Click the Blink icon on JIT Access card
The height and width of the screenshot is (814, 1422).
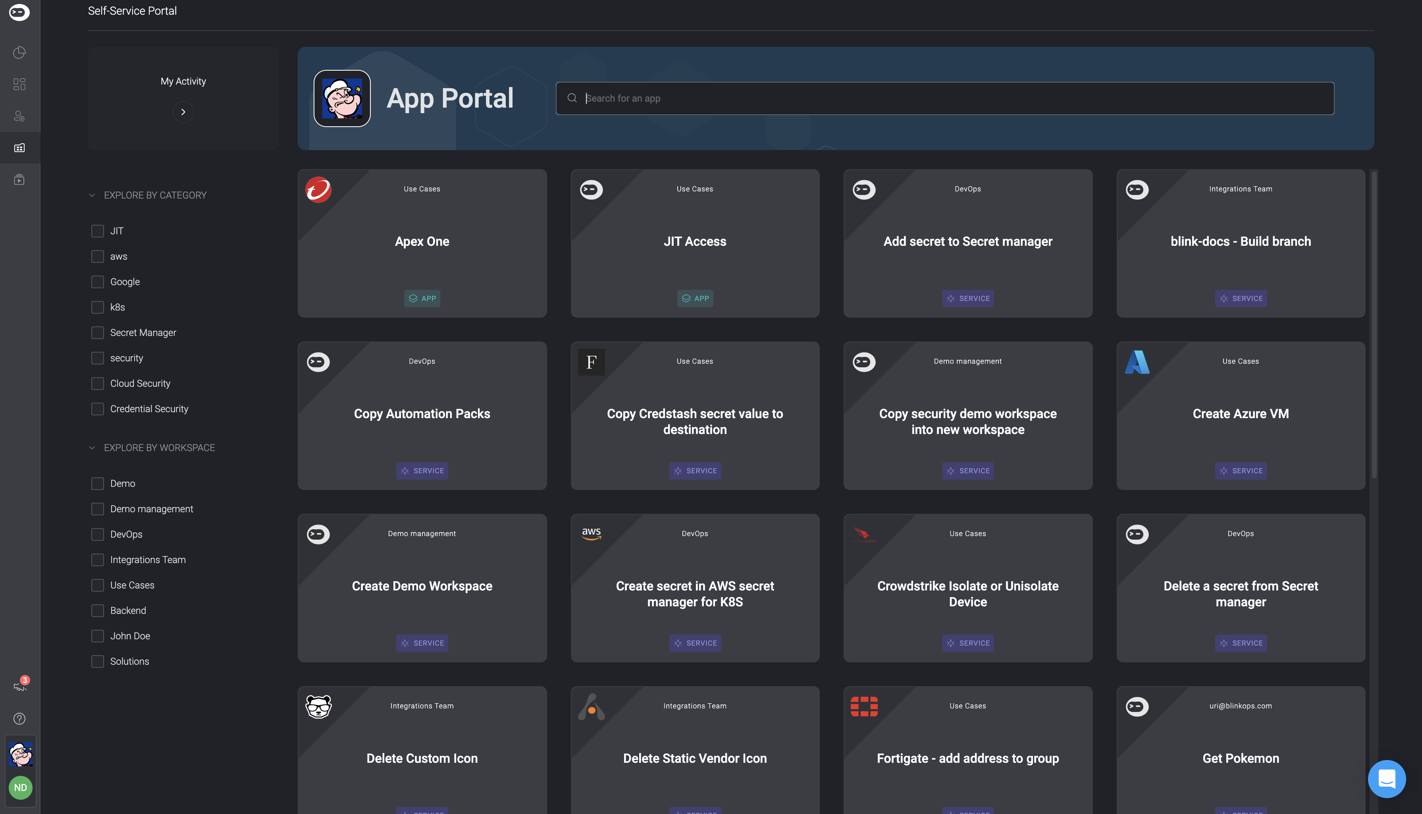tap(592, 190)
